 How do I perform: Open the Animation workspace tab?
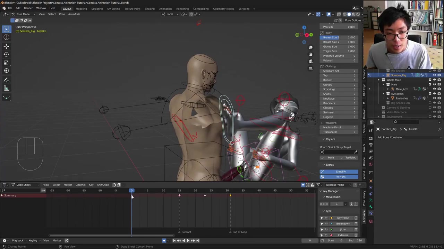[165, 9]
